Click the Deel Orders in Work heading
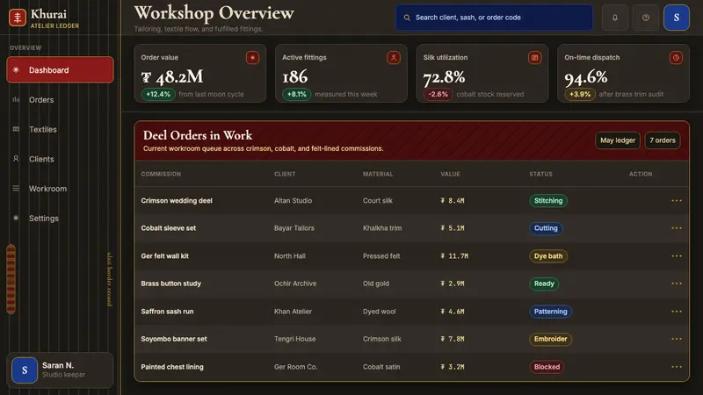 coord(197,135)
